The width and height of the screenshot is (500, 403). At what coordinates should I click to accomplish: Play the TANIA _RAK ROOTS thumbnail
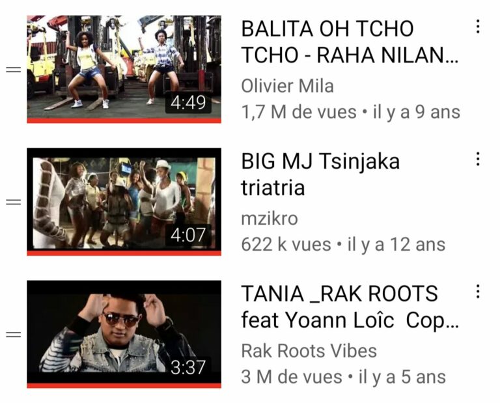(x=124, y=334)
